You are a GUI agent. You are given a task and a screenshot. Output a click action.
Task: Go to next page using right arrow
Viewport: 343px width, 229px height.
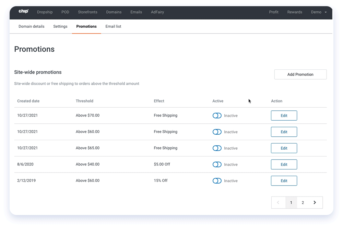(315, 202)
